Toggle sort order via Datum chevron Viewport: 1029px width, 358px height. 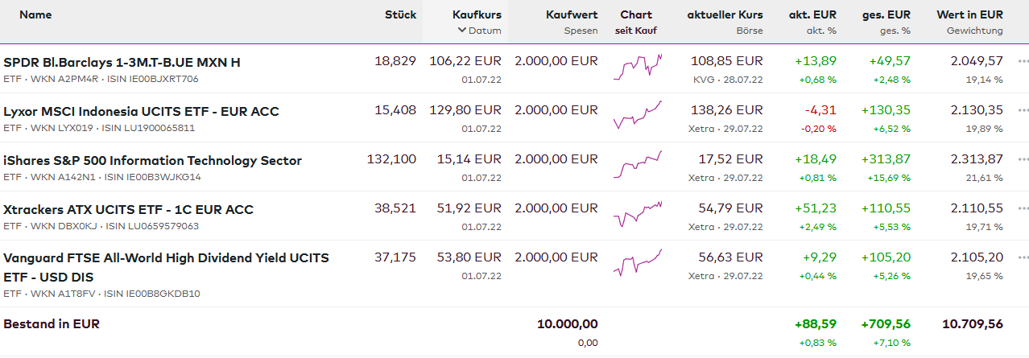pos(462,31)
